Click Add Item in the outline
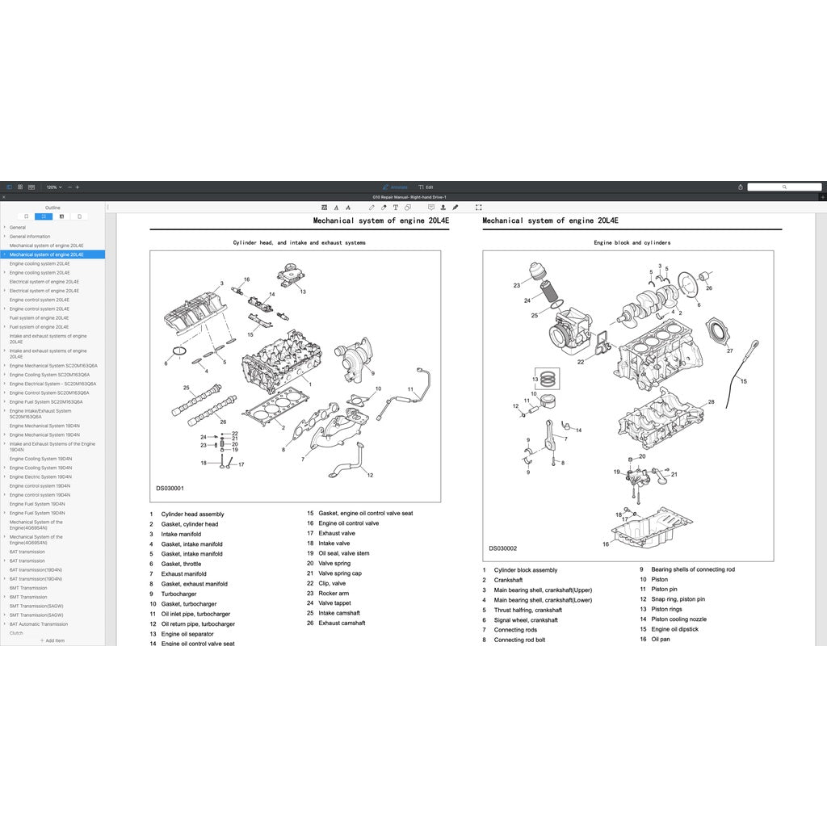The image size is (827, 827). [x=53, y=640]
